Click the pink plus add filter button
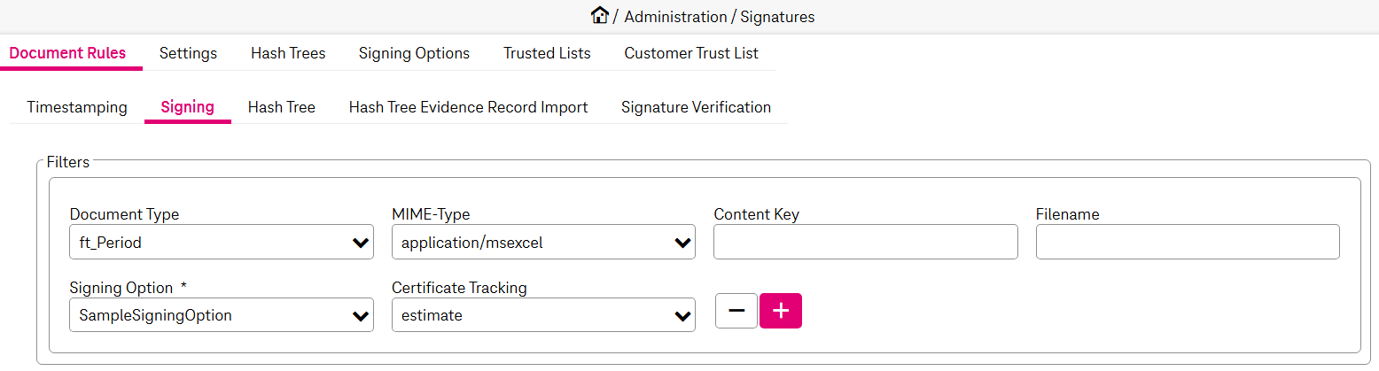This screenshot has height=371, width=1379. click(x=781, y=311)
